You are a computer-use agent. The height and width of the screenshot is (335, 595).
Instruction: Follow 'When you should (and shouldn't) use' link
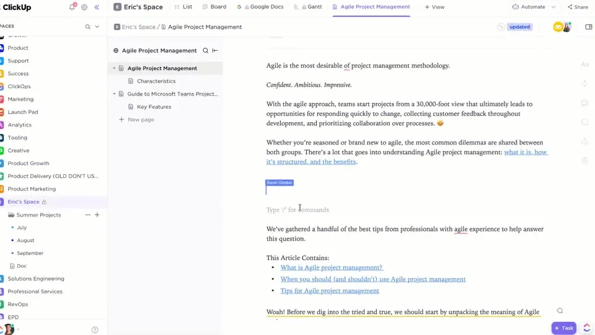pyautogui.click(x=373, y=279)
